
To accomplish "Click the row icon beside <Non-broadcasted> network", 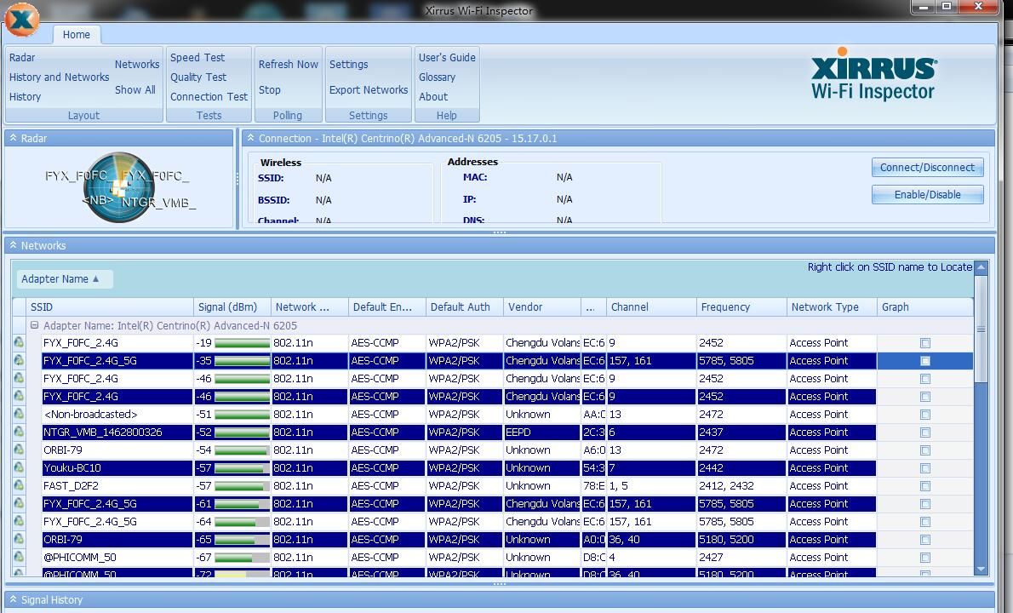I will 19,414.
